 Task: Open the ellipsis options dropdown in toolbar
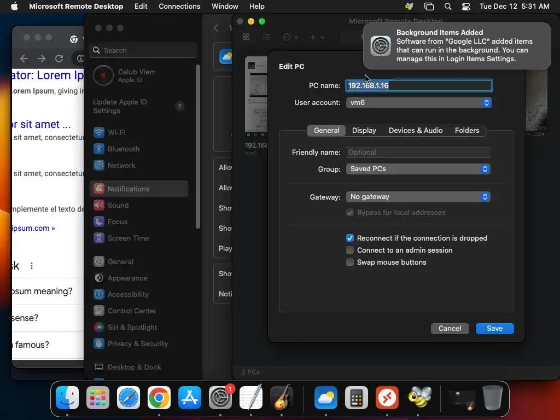tap(290, 37)
